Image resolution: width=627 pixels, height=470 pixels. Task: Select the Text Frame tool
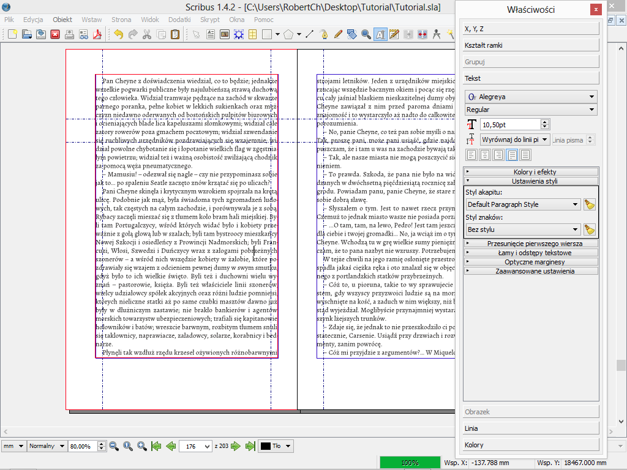210,34
